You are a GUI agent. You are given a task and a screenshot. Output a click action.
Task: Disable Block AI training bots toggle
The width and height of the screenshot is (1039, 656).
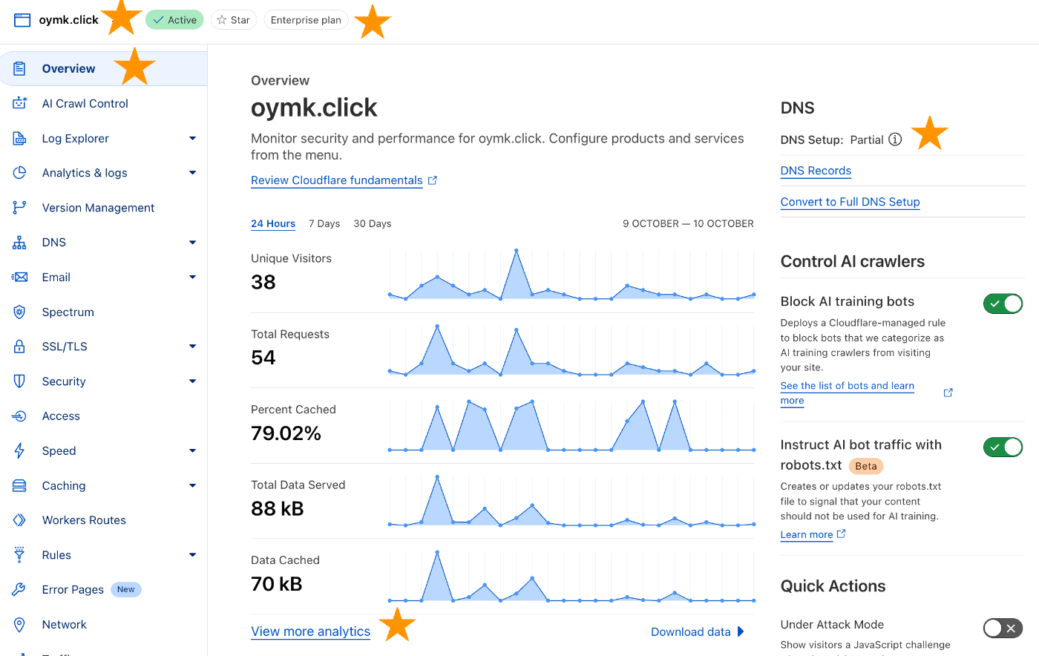click(1003, 304)
